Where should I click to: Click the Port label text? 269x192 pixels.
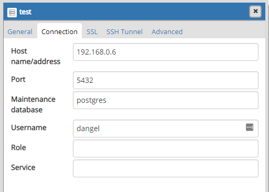18,79
